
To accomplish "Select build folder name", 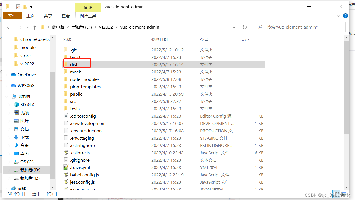I will click(75, 57).
